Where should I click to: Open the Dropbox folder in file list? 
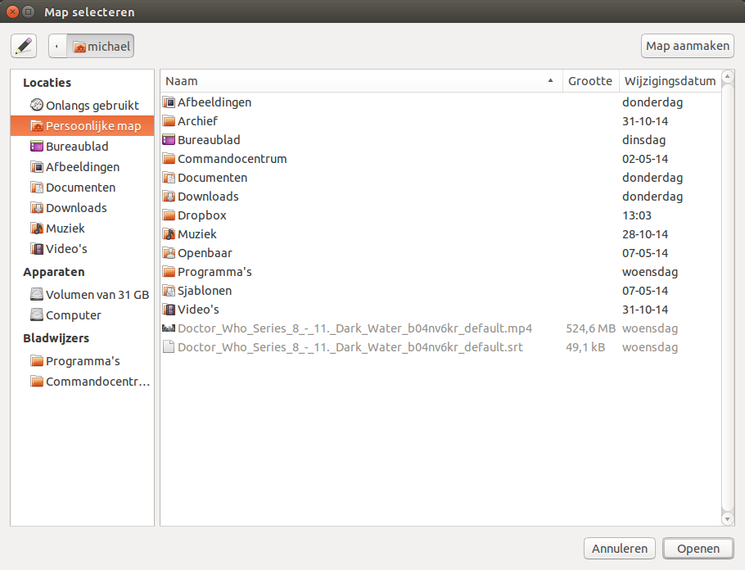pos(201,215)
